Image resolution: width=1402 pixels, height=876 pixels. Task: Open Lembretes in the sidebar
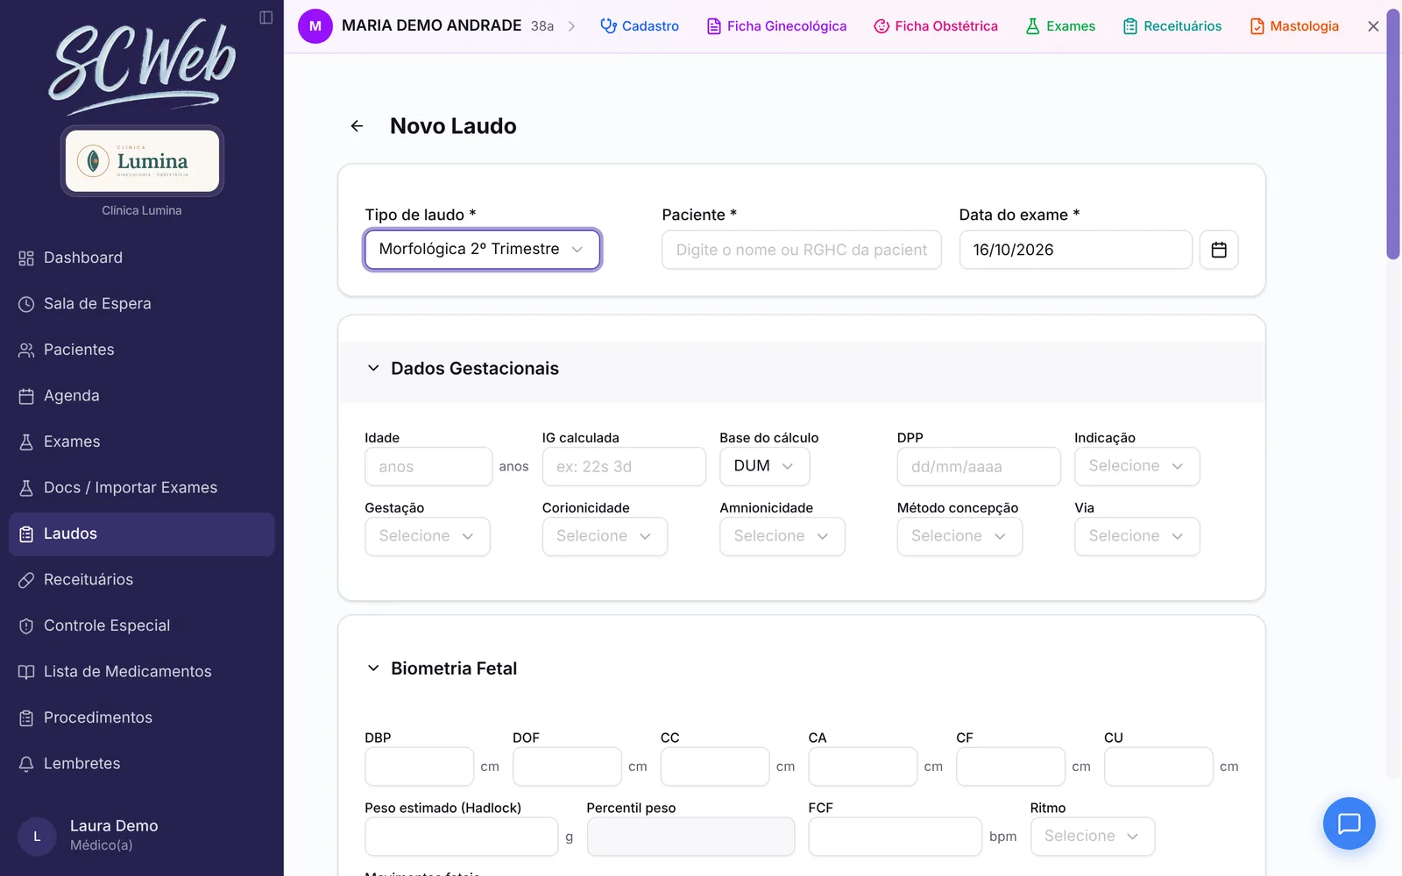coord(142,764)
